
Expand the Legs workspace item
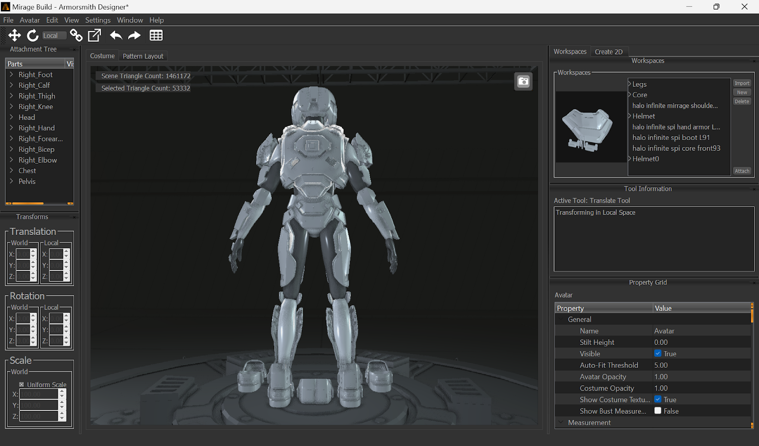pyautogui.click(x=629, y=84)
